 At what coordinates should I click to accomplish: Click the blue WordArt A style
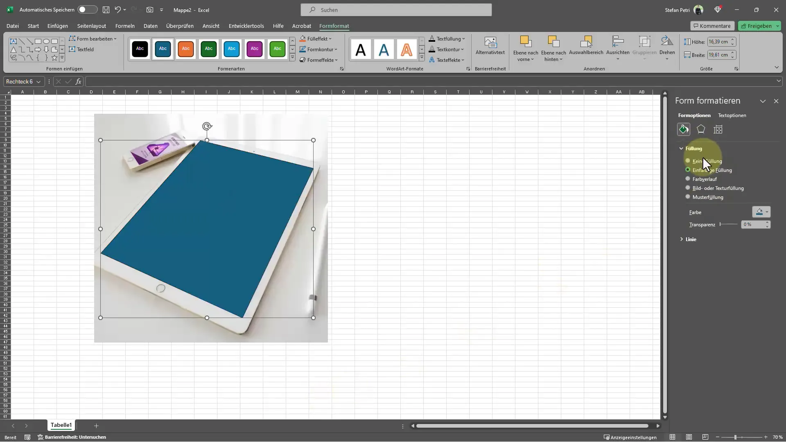pyautogui.click(x=384, y=50)
